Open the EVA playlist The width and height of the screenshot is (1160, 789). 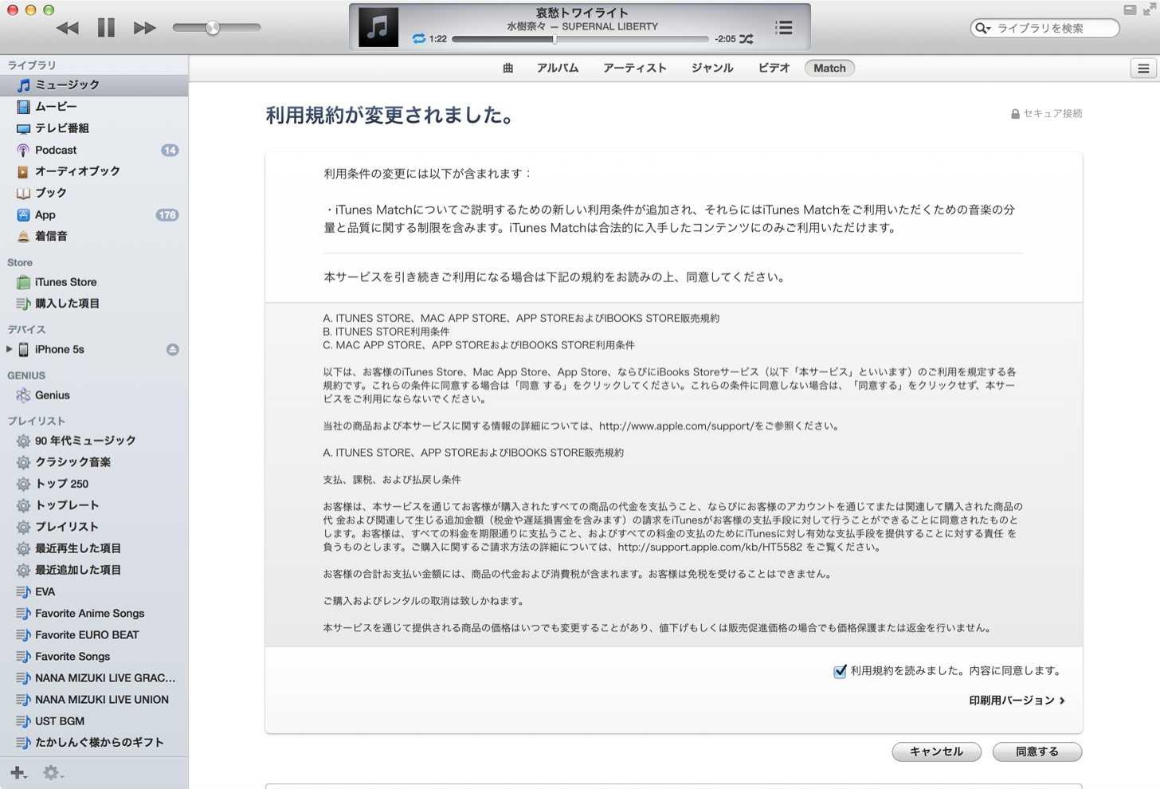pyautogui.click(x=94, y=591)
